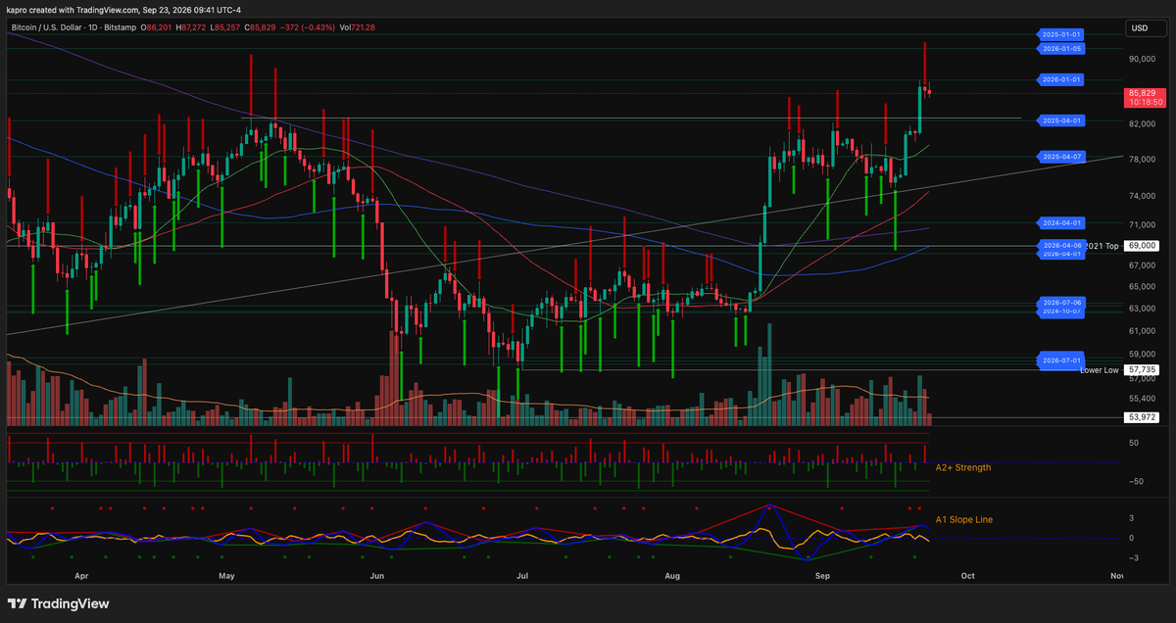Click 90,000 on the price axis

pos(1143,59)
